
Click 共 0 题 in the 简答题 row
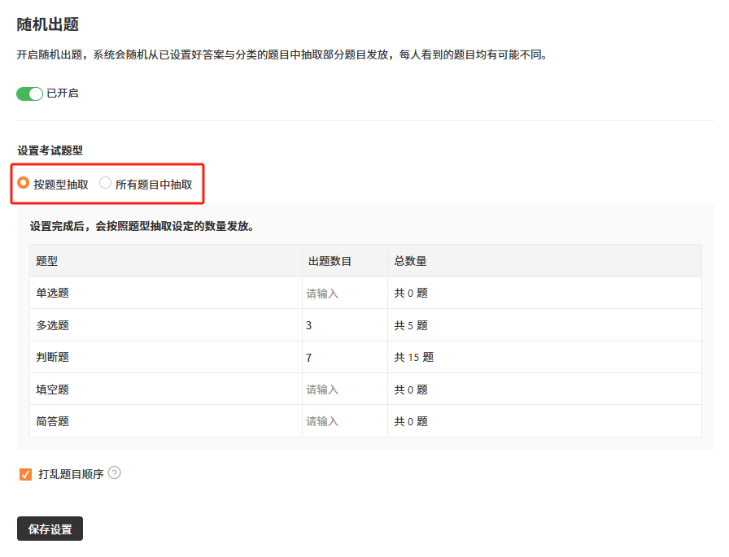point(411,421)
